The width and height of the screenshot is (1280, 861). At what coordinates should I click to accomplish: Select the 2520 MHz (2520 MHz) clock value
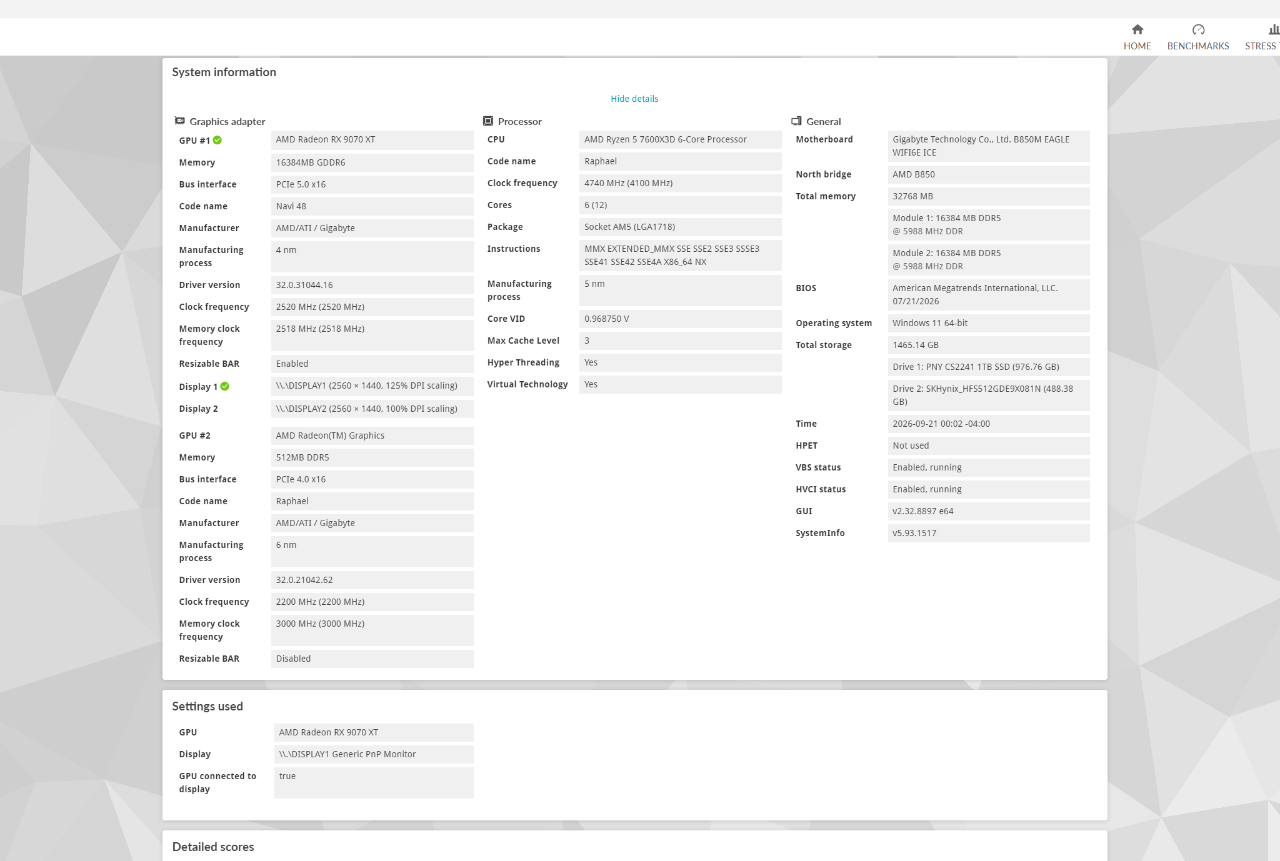[372, 307]
